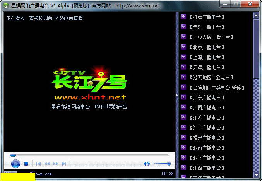Viewport: 262px width, 181px height.
Task: Click the Play button in player controls
Action: coord(15,164)
